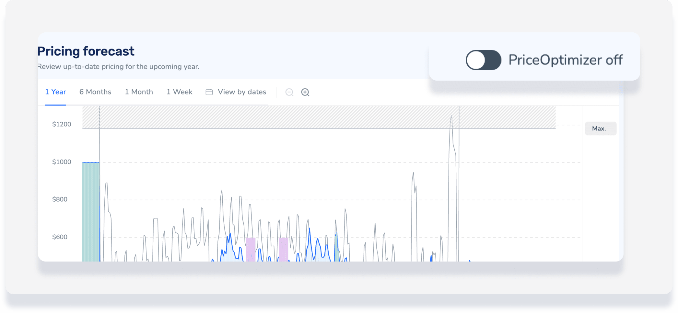Click the $1200 axis label
678x313 pixels.
coord(62,124)
